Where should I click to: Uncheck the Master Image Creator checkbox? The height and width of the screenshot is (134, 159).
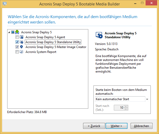click(x=17, y=47)
